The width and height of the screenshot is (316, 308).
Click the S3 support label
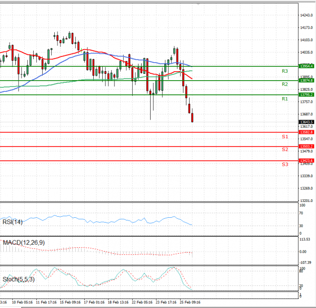285,165
